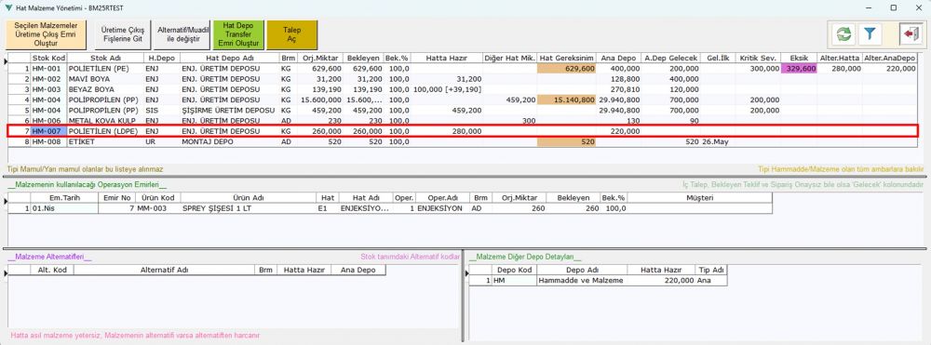Sort by 'Stok Adı' column header
This screenshot has width=931, height=345.
106,58
